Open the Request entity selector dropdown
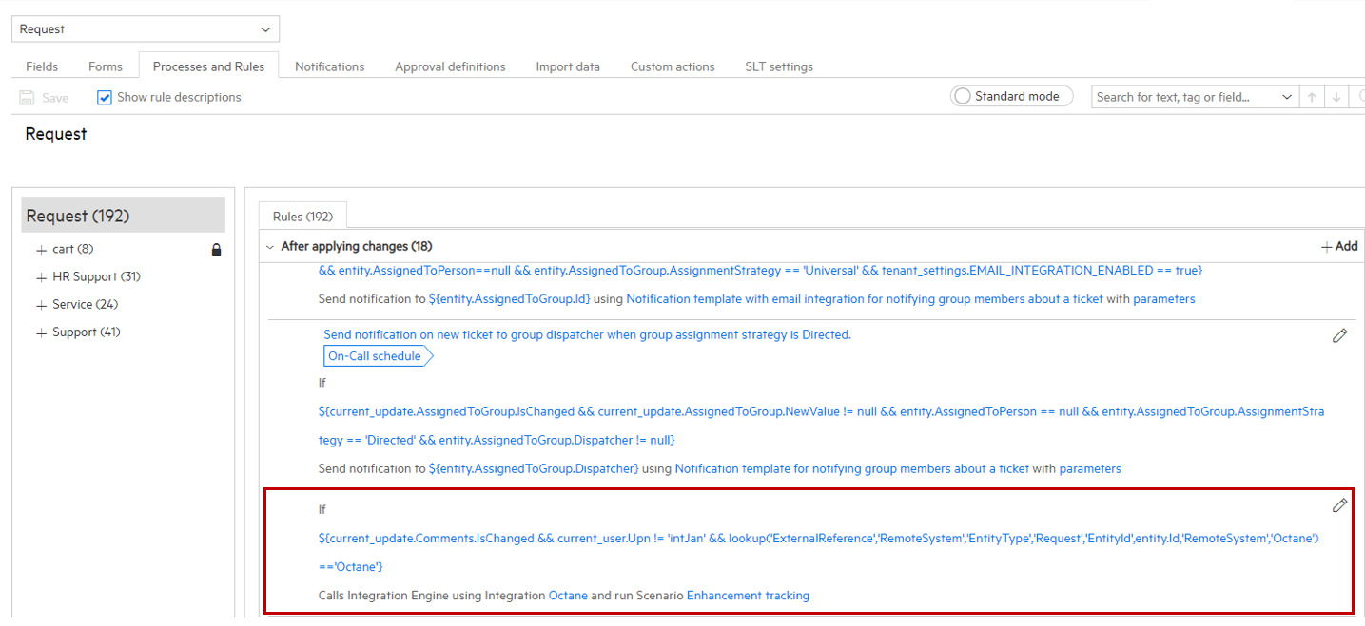 264,28
